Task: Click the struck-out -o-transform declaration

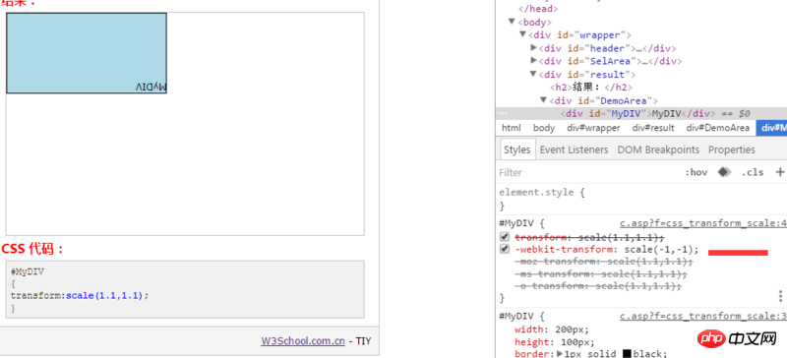Action: coord(598,286)
